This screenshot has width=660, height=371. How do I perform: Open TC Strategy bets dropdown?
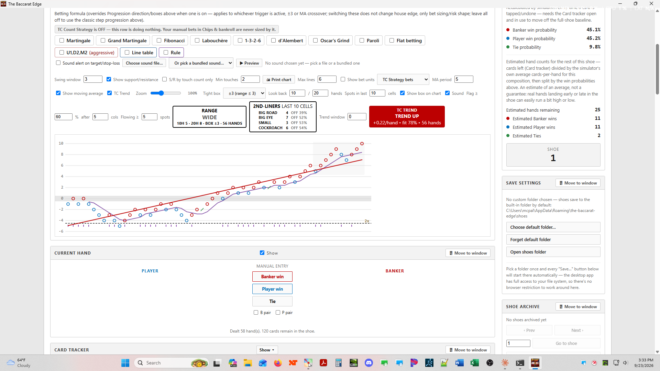[403, 79]
